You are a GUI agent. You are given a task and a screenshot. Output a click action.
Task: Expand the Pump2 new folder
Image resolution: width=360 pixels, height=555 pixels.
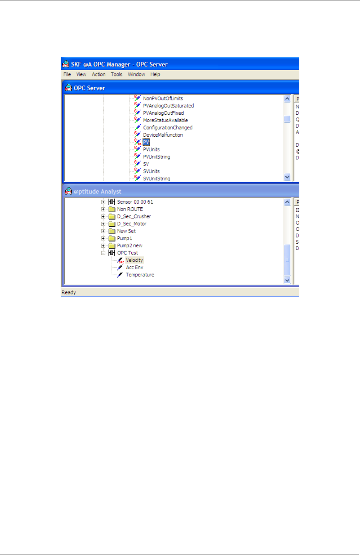coord(103,246)
